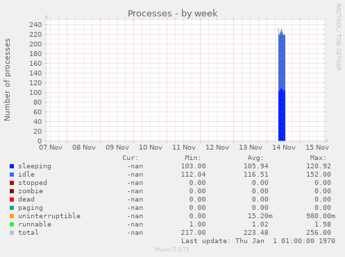Select the 'idle' legend label
Screen dimensions: 345x257
click(26, 175)
